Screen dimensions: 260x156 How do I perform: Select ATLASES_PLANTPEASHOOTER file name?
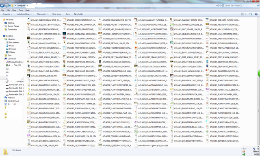(x=153, y=104)
